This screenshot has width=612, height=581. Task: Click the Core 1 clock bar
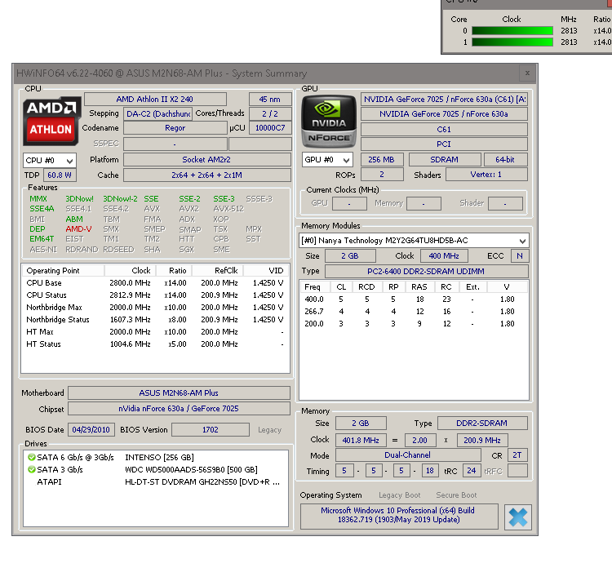[512, 42]
